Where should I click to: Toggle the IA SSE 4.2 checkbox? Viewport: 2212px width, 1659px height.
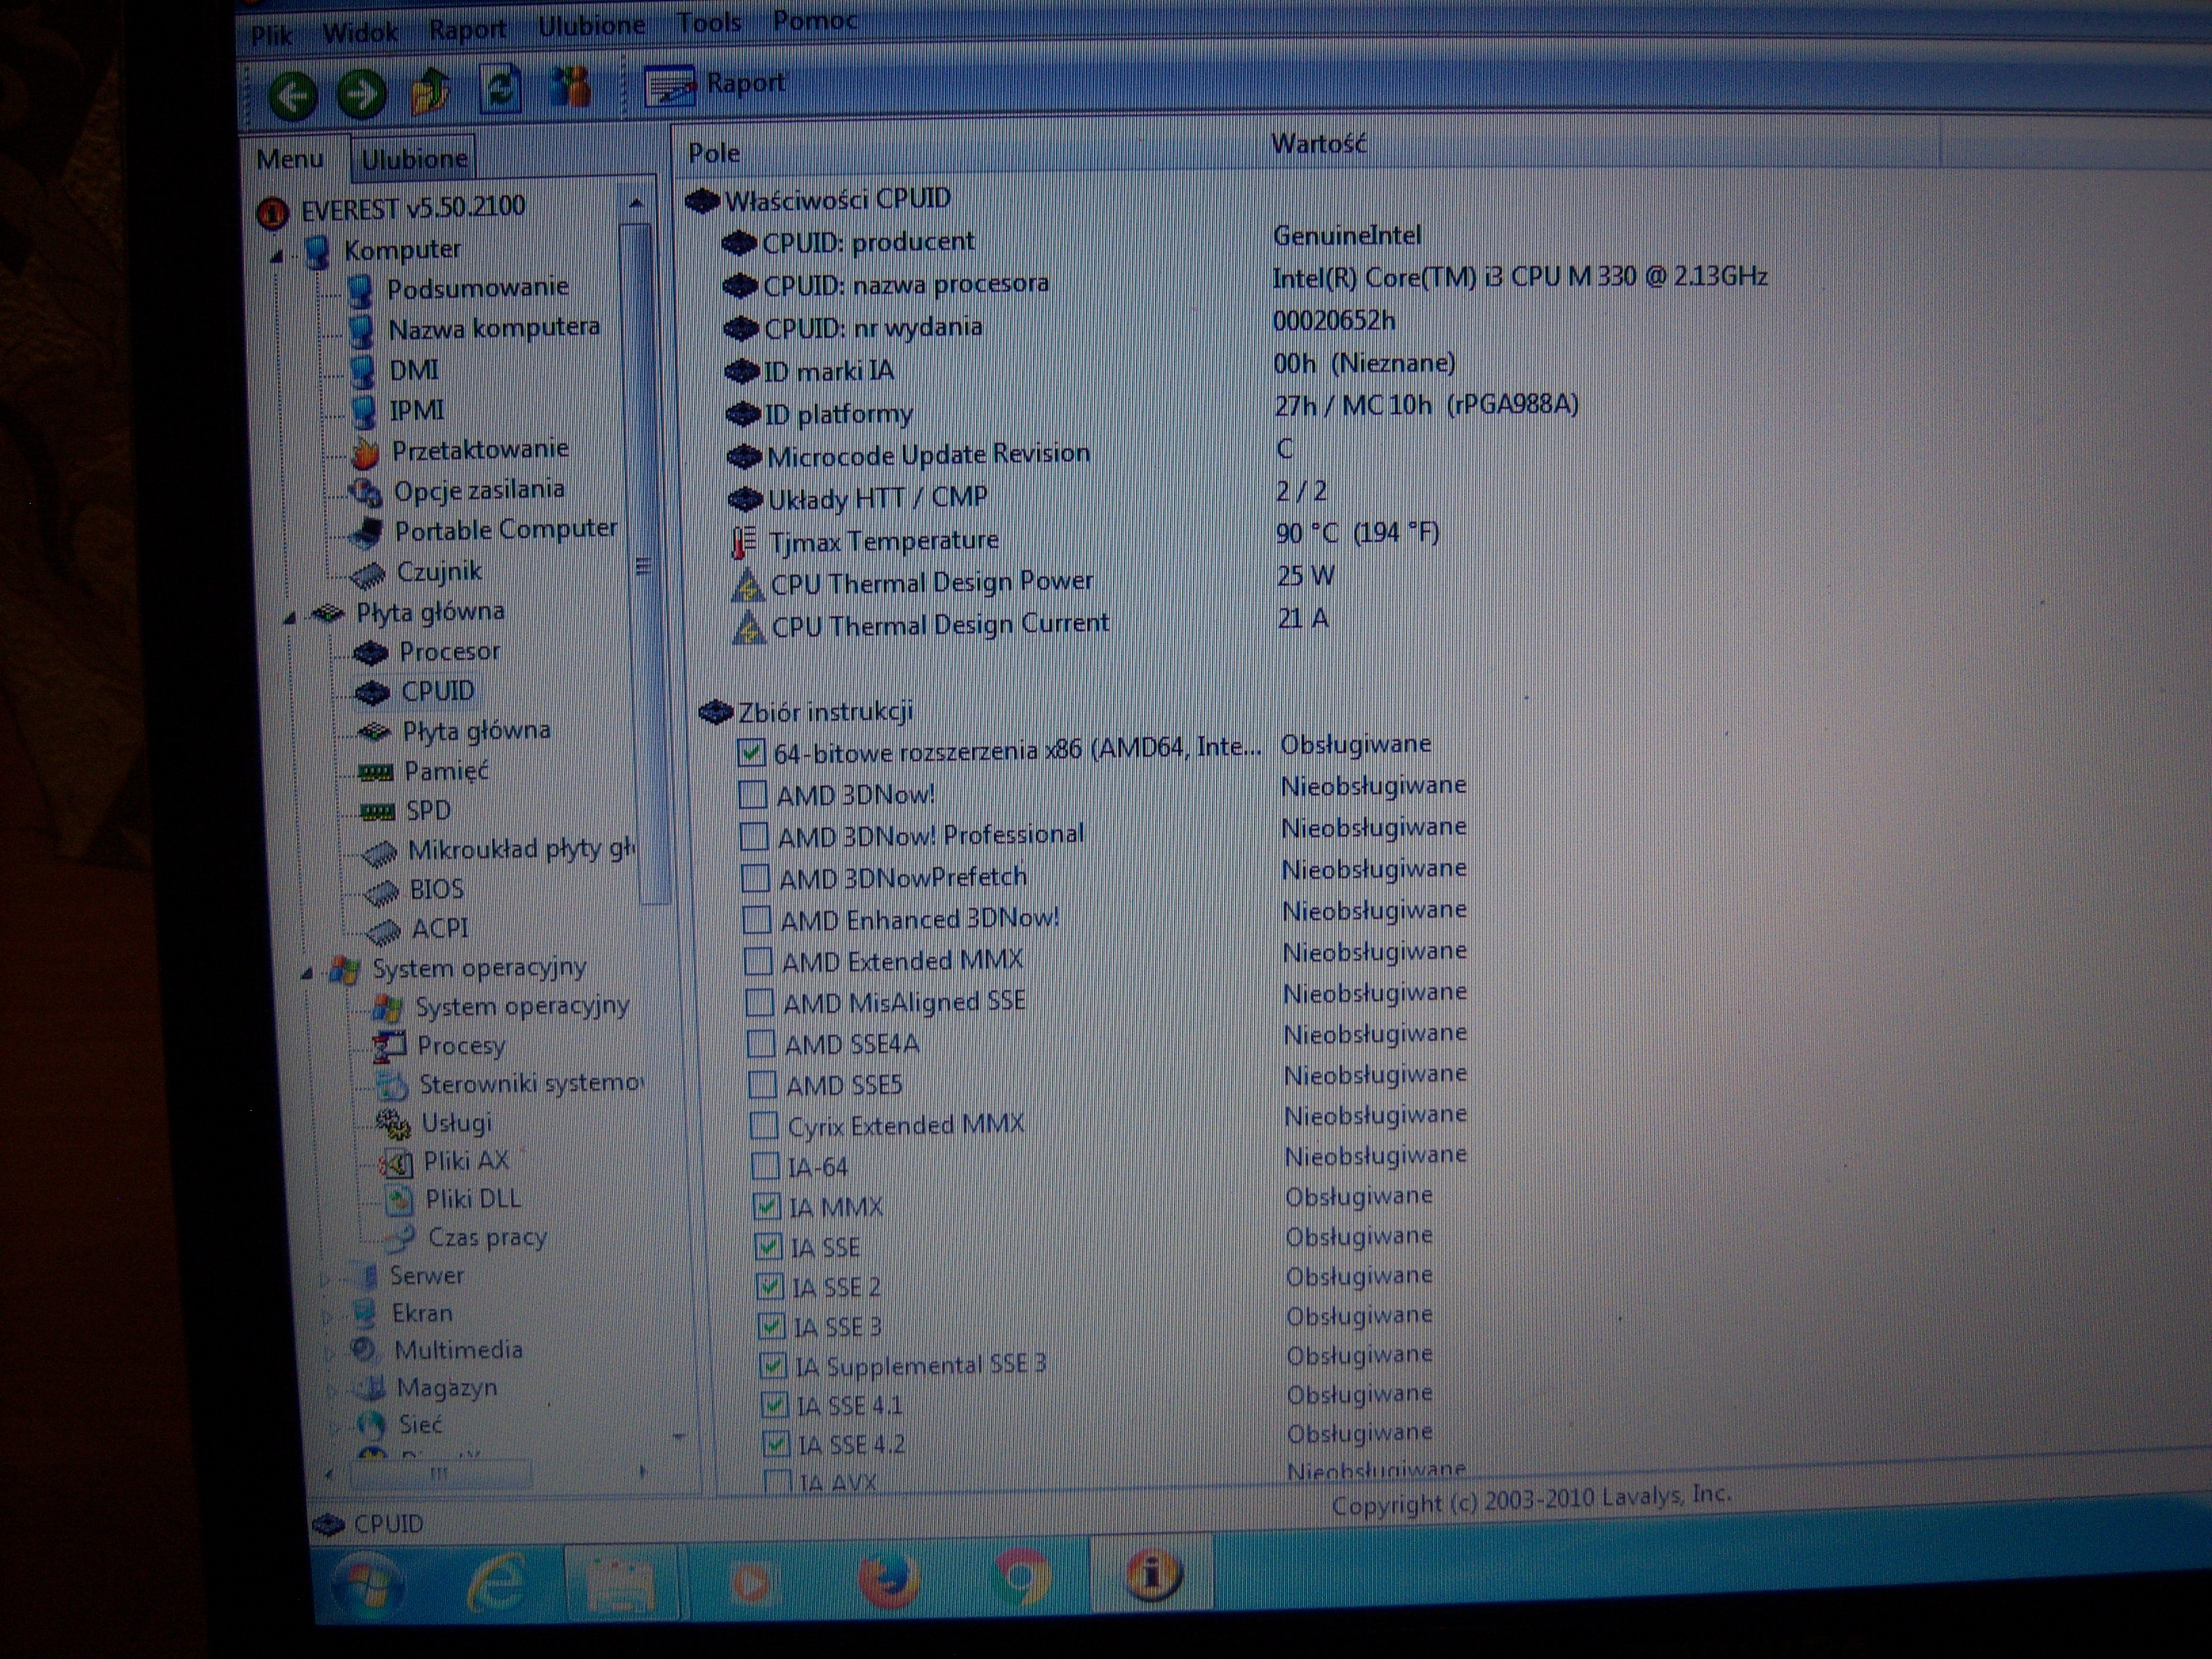(x=776, y=1444)
